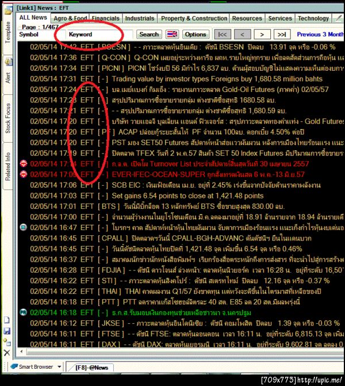Click the Options button

coord(195,34)
